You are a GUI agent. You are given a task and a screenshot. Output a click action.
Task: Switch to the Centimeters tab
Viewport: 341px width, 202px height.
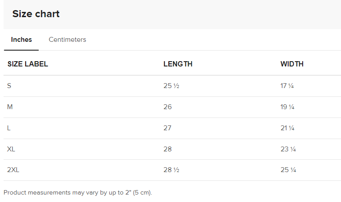[67, 40]
